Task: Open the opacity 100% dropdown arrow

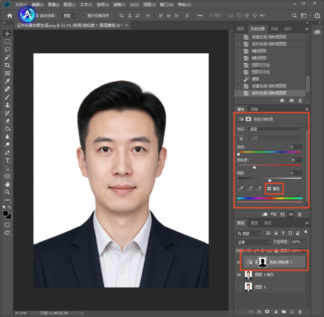Action: click(x=304, y=242)
